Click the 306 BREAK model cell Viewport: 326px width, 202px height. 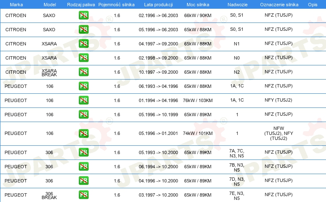point(49,195)
